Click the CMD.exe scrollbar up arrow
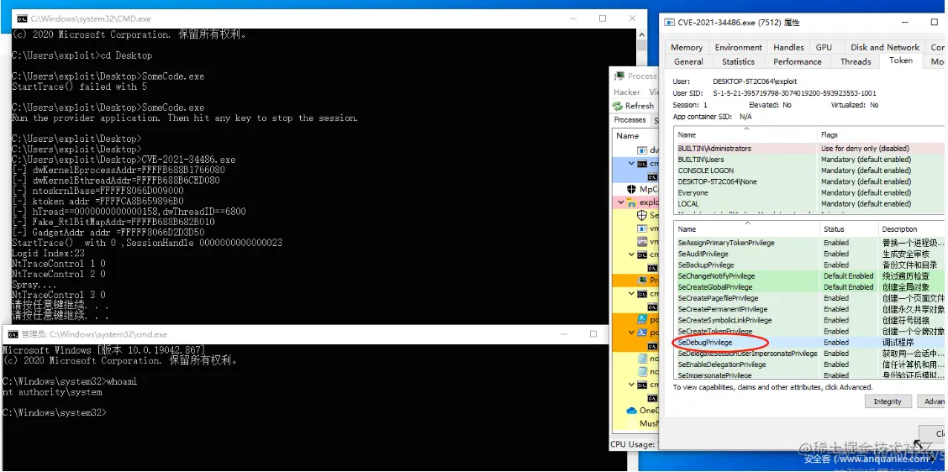This screenshot has width=948, height=472. coord(642,35)
